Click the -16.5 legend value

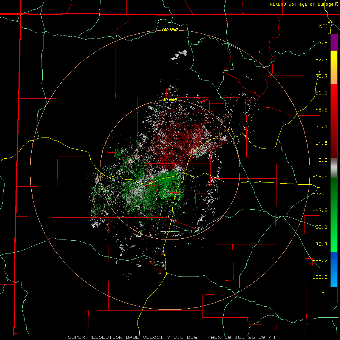tap(320, 177)
